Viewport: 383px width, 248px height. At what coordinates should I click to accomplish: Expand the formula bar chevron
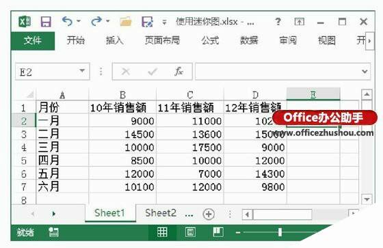[365, 71]
